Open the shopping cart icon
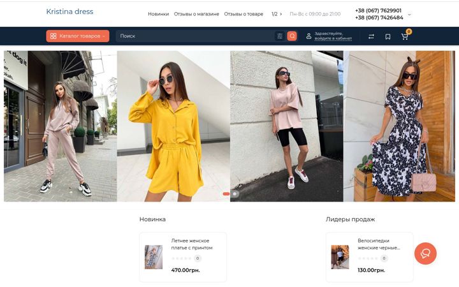Screen dimensions: 459x287 tap(405, 36)
